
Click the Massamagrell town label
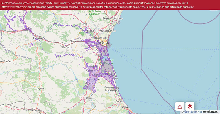(x=108, y=31)
